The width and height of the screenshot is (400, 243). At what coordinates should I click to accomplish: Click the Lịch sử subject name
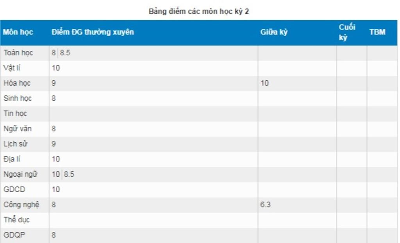pyautogui.click(x=16, y=144)
